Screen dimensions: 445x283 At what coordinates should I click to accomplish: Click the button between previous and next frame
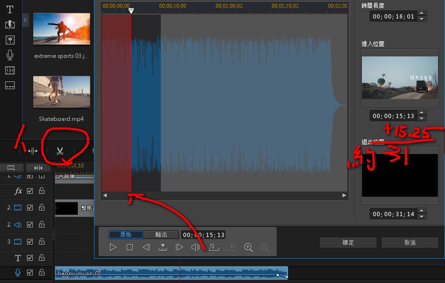[x=163, y=247]
